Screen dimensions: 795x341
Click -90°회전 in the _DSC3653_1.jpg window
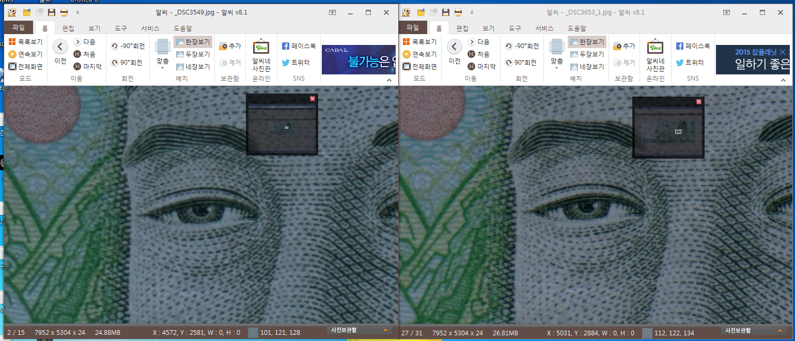[522, 46]
